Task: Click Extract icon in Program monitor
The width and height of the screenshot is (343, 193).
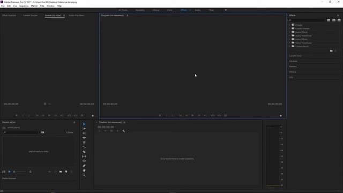Action: point(219,116)
